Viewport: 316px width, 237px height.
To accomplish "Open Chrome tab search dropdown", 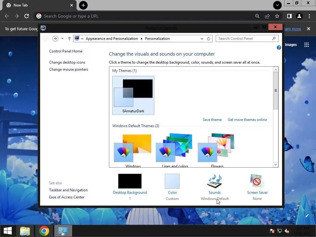I will [277, 5].
